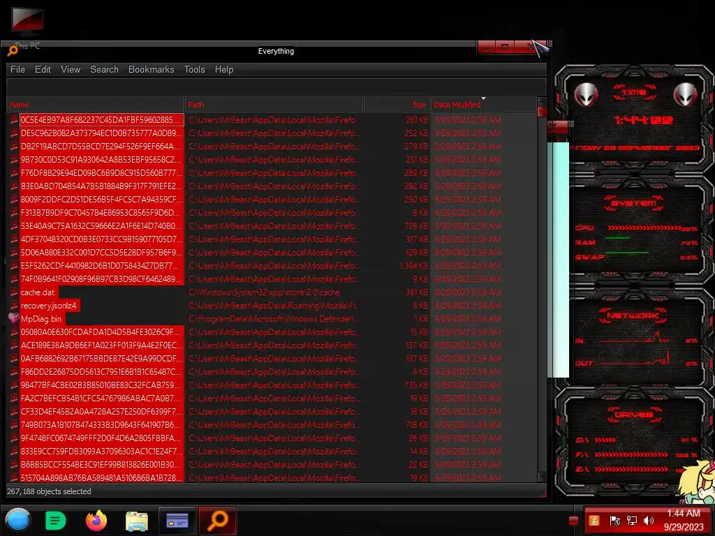Open the Edit menu
Screen dimensions: 715x536
coord(43,69)
